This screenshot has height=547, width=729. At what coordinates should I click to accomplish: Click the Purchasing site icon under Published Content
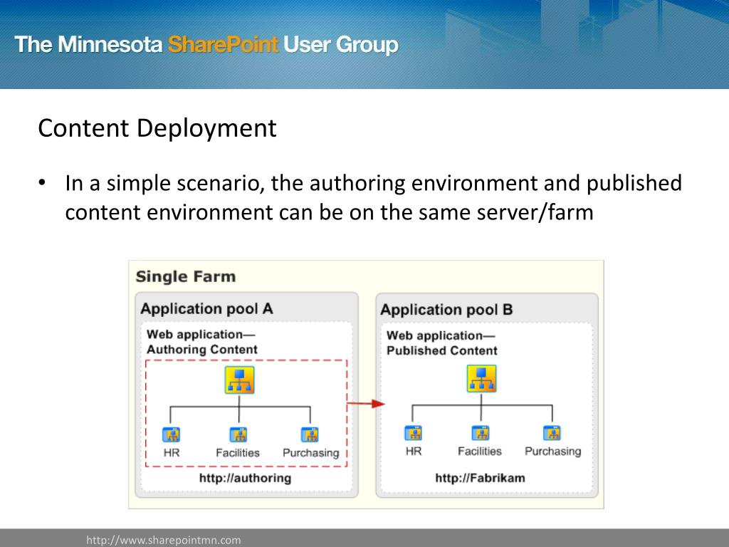point(552,433)
